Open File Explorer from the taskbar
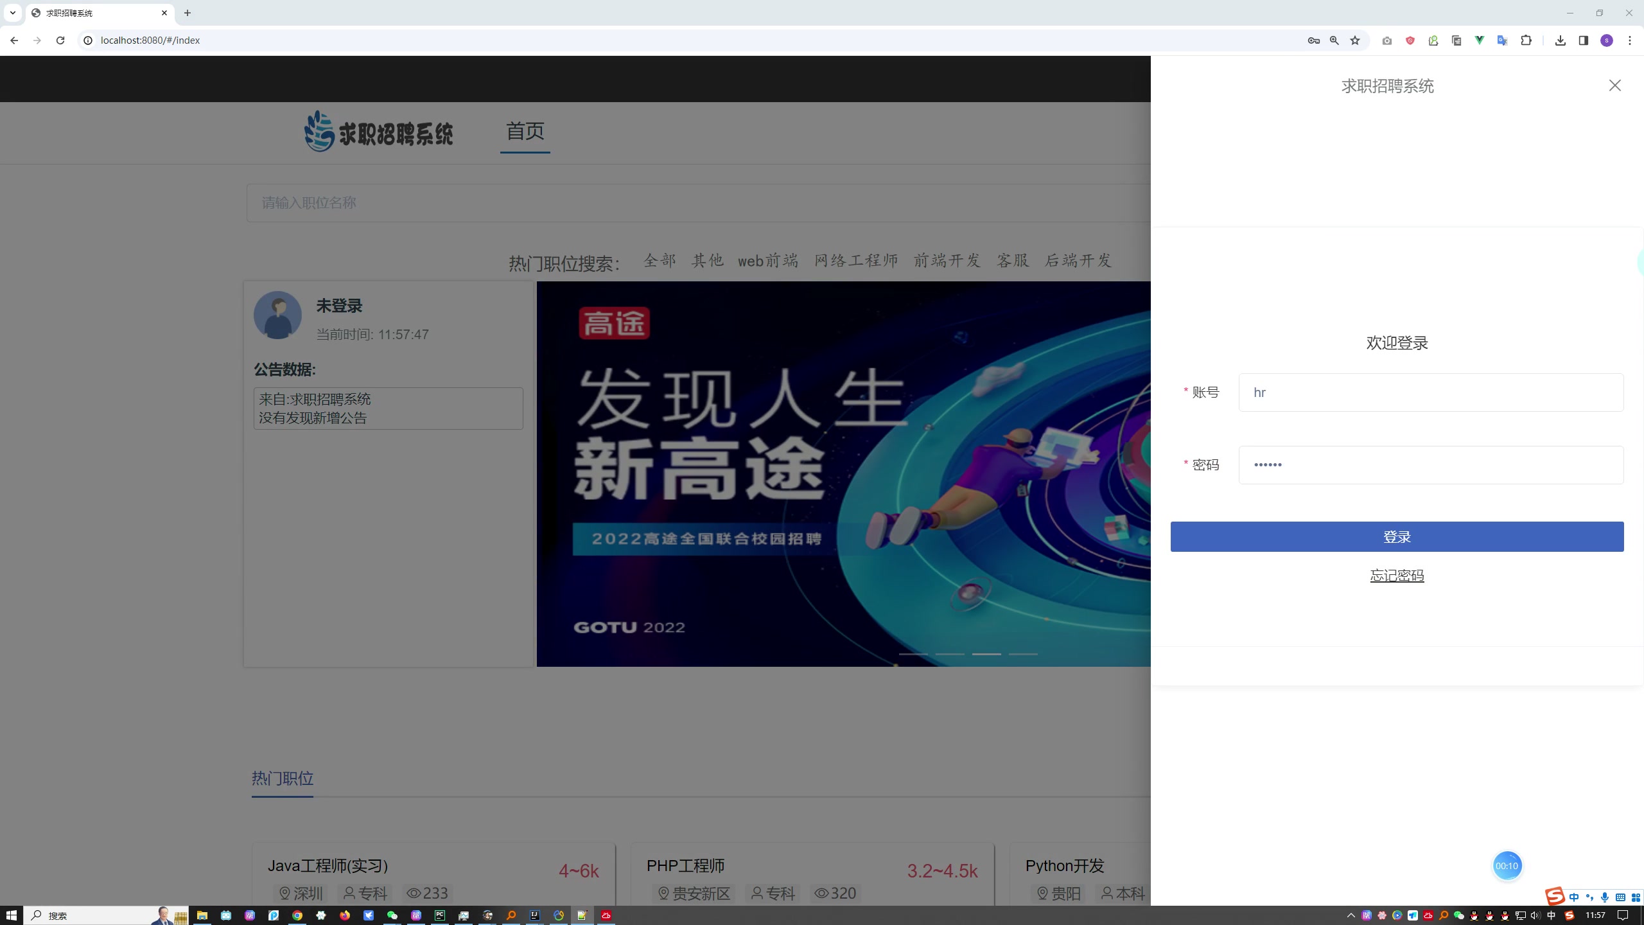Screen dimensions: 1644x925 (x=202, y=915)
